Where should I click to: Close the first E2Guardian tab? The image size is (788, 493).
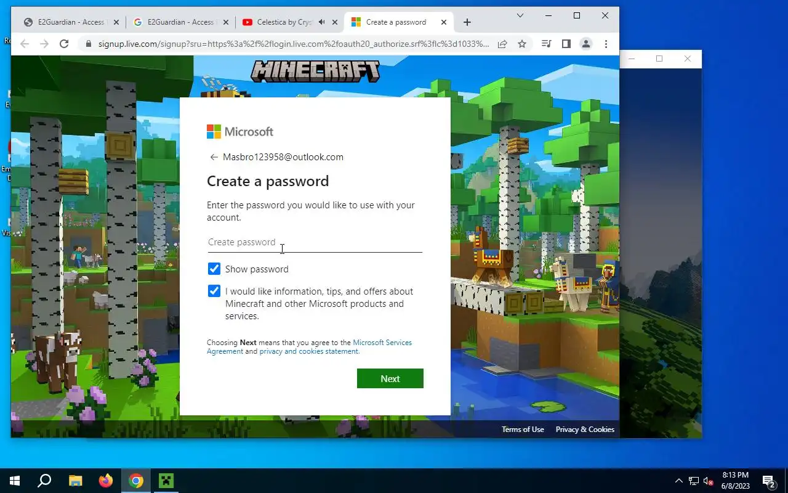point(116,22)
